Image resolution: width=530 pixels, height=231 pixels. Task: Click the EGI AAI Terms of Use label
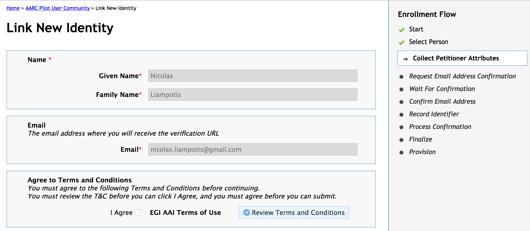[x=185, y=212]
